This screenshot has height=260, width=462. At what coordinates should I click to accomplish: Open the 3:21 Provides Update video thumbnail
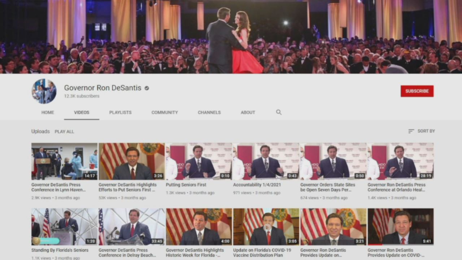(x=334, y=227)
